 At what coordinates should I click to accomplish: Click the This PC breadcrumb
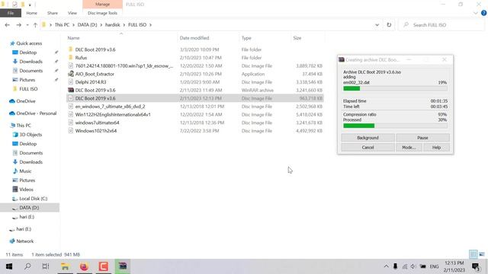pyautogui.click(x=62, y=25)
